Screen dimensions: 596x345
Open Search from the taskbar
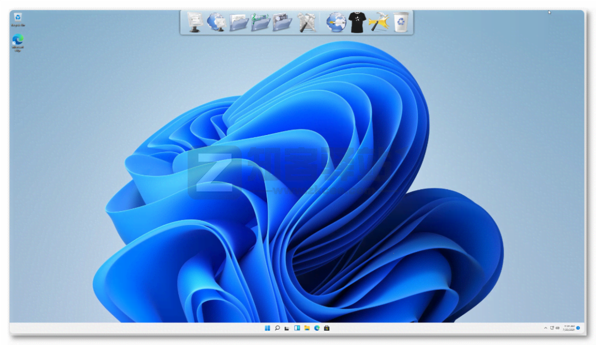tap(278, 327)
